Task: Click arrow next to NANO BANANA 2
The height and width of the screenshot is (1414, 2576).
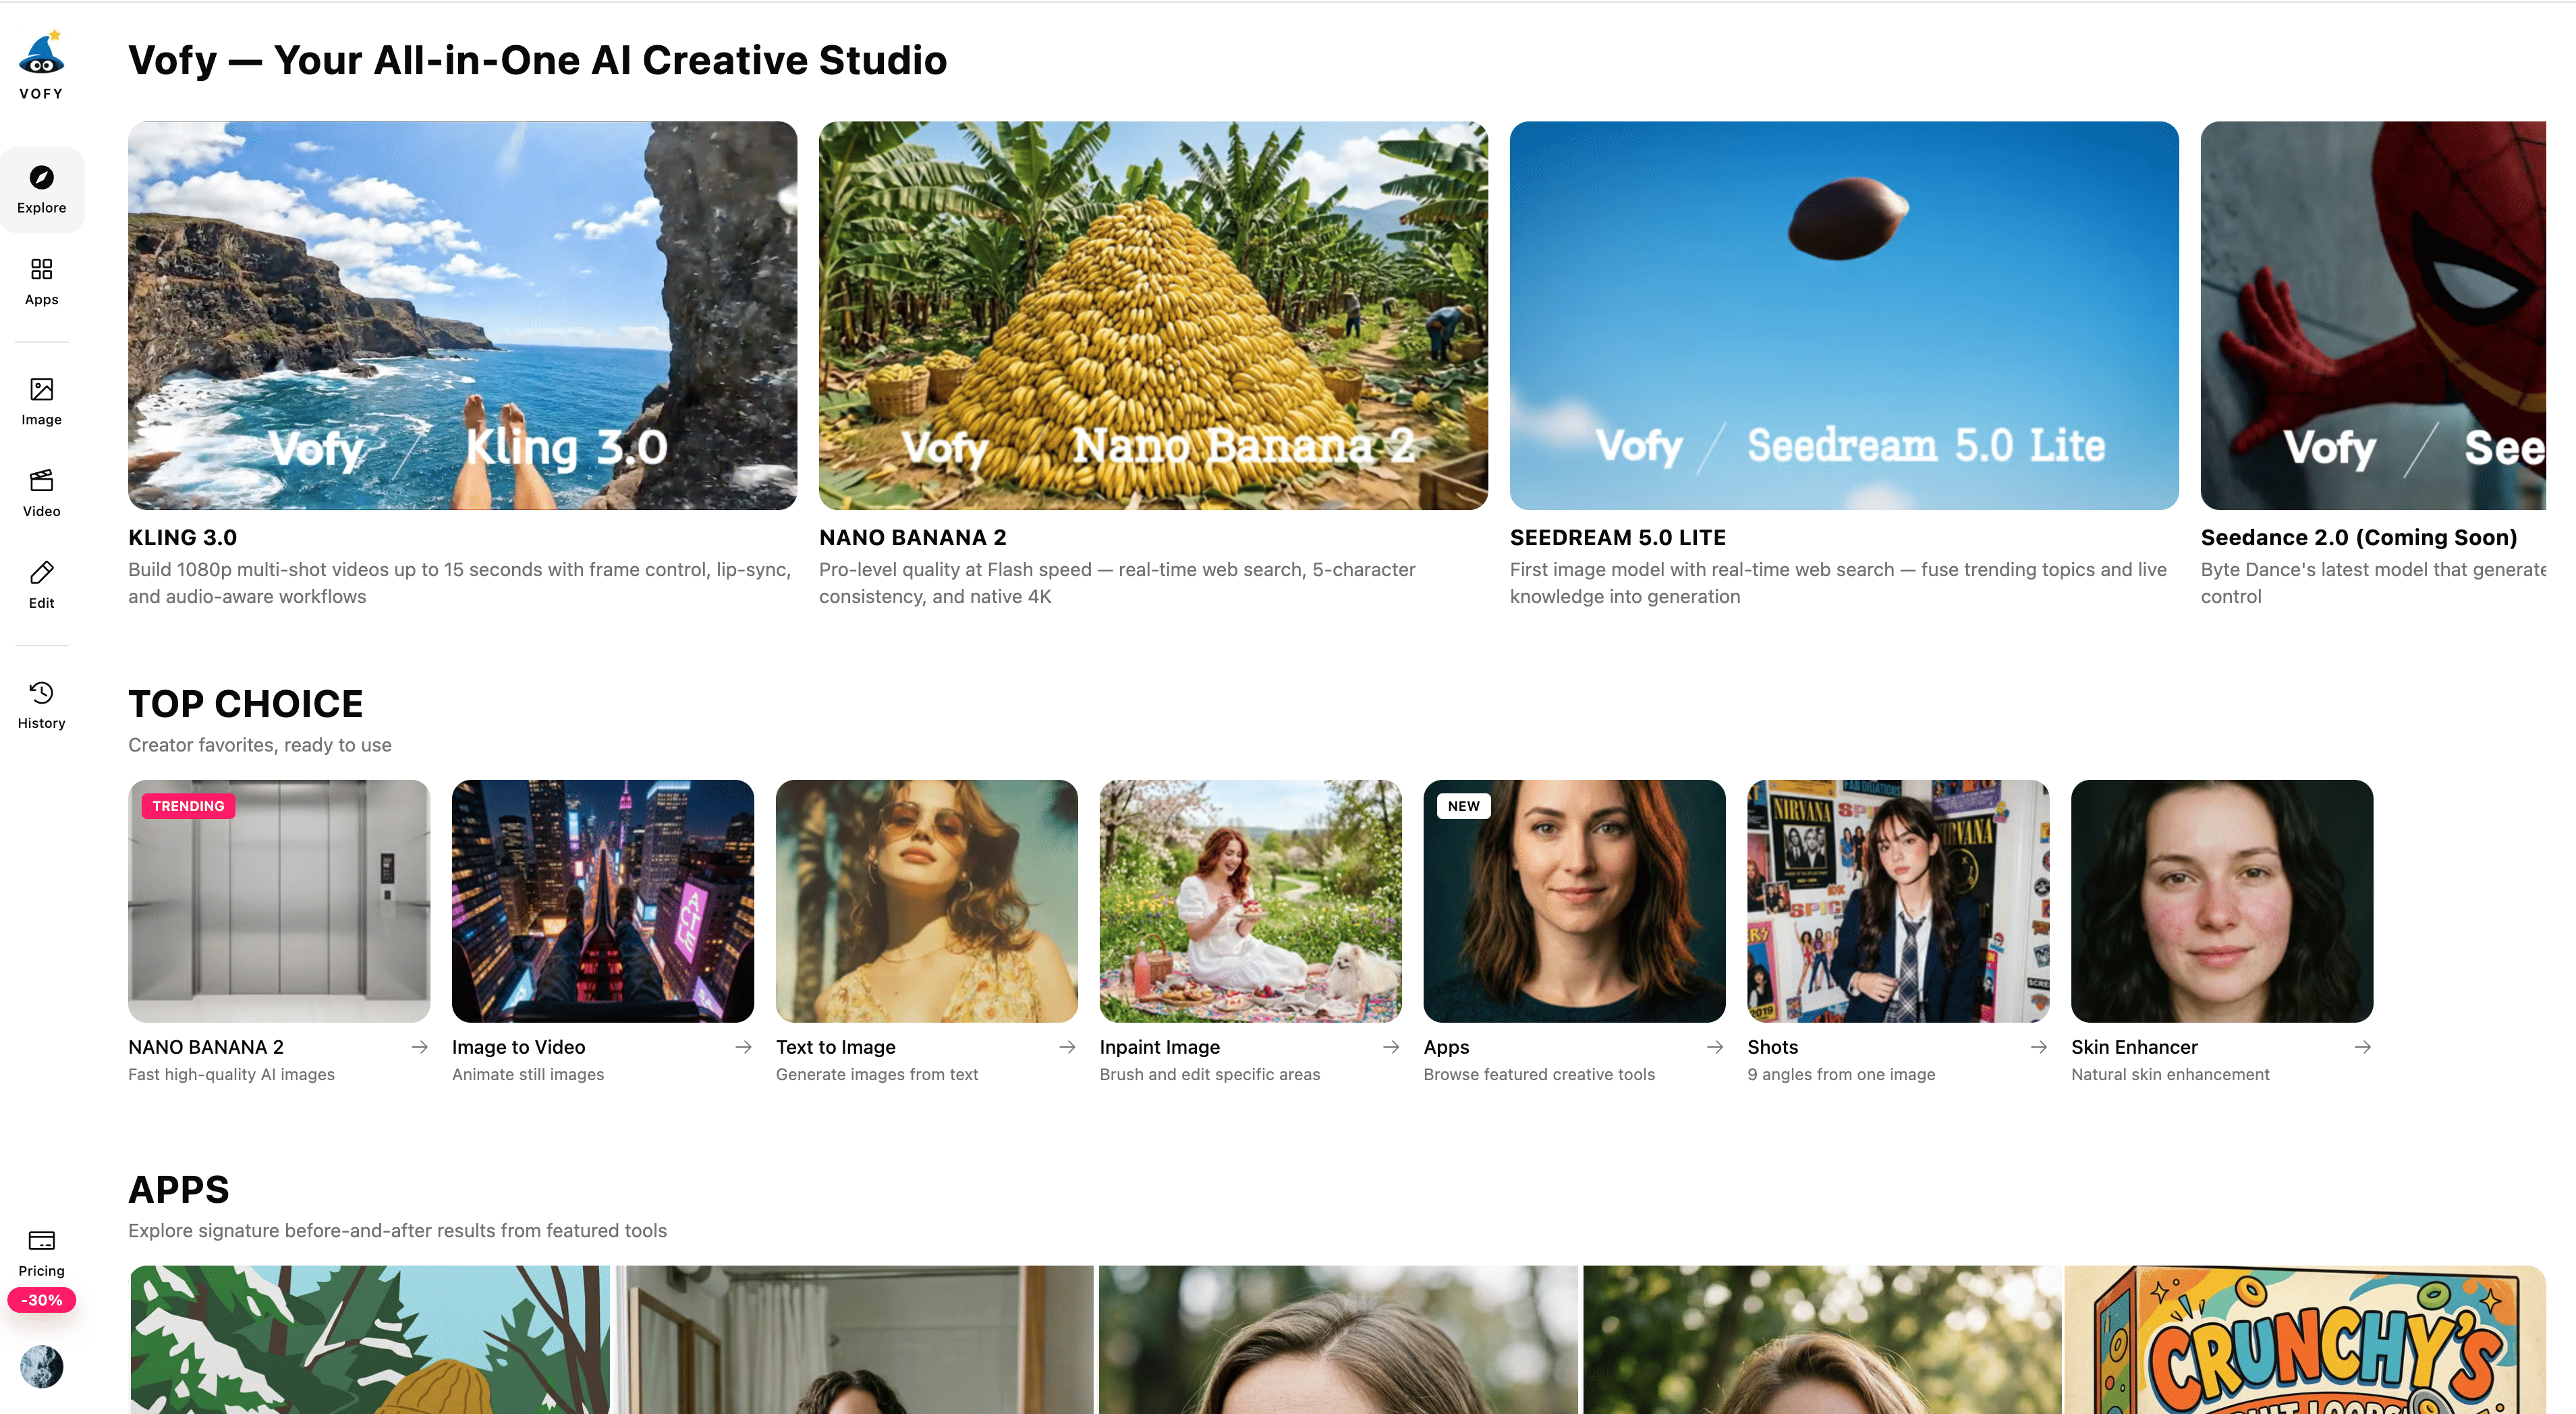Action: [420, 1047]
